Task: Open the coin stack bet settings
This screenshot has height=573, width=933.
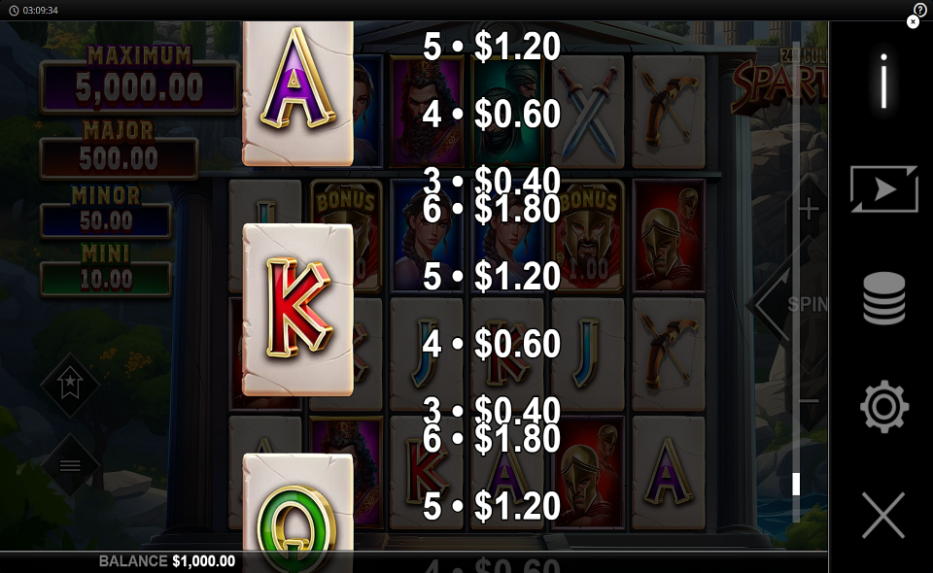Action: point(883,298)
